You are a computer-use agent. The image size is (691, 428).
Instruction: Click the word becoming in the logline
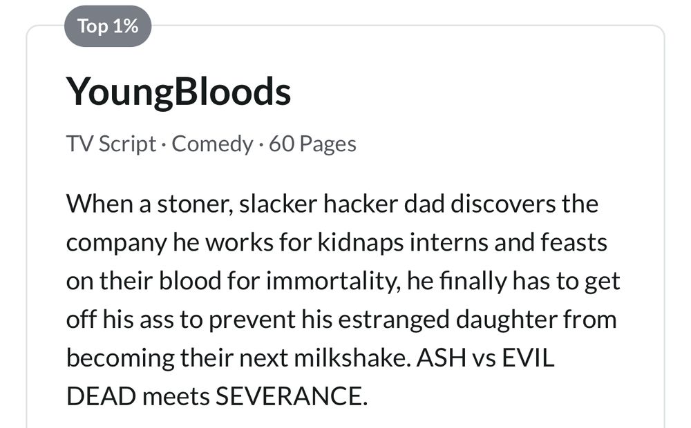[x=120, y=358]
